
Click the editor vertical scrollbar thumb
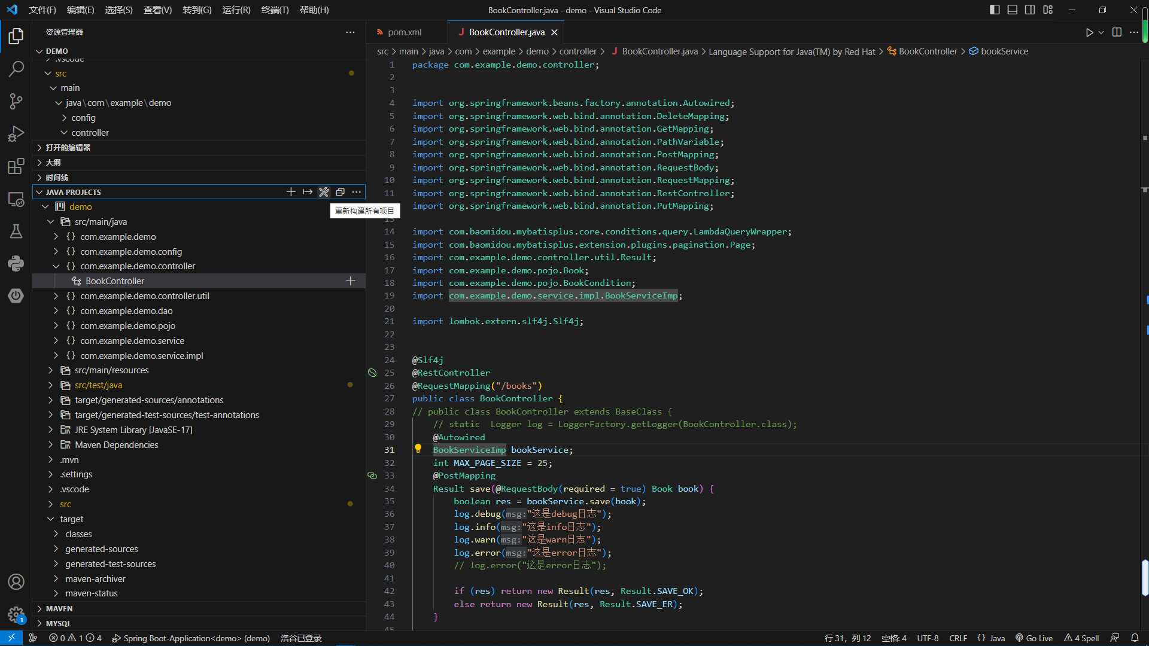coord(1144,578)
